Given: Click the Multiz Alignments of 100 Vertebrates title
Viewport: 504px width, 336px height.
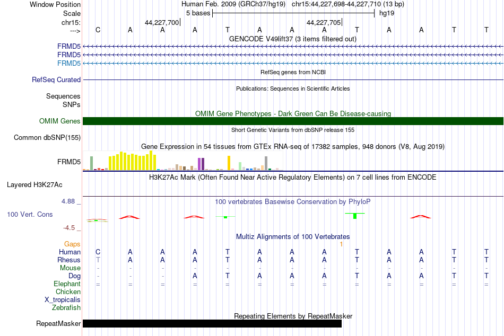Looking at the screenshot, I should click(x=293, y=237).
